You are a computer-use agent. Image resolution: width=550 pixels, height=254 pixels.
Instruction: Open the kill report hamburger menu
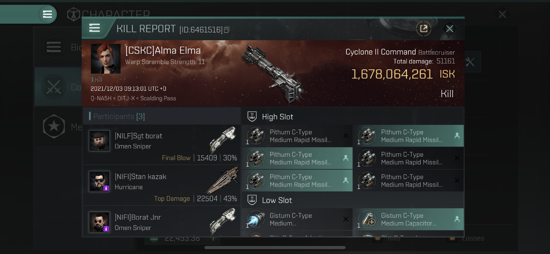pos(95,28)
